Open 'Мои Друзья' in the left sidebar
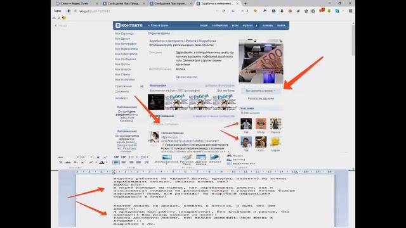Viewport: 406px width, 228px height. pos(122,39)
